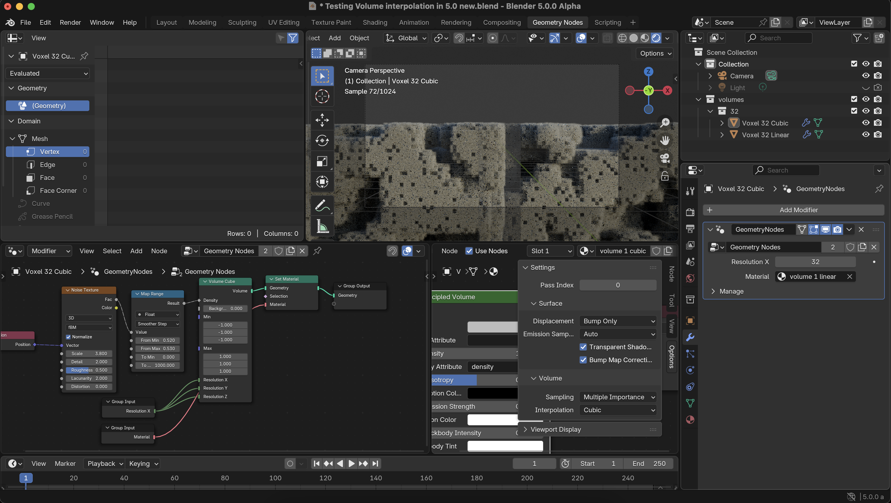The height and width of the screenshot is (503, 891).
Task: Jump to end frame button in timeline
Action: tap(375, 464)
